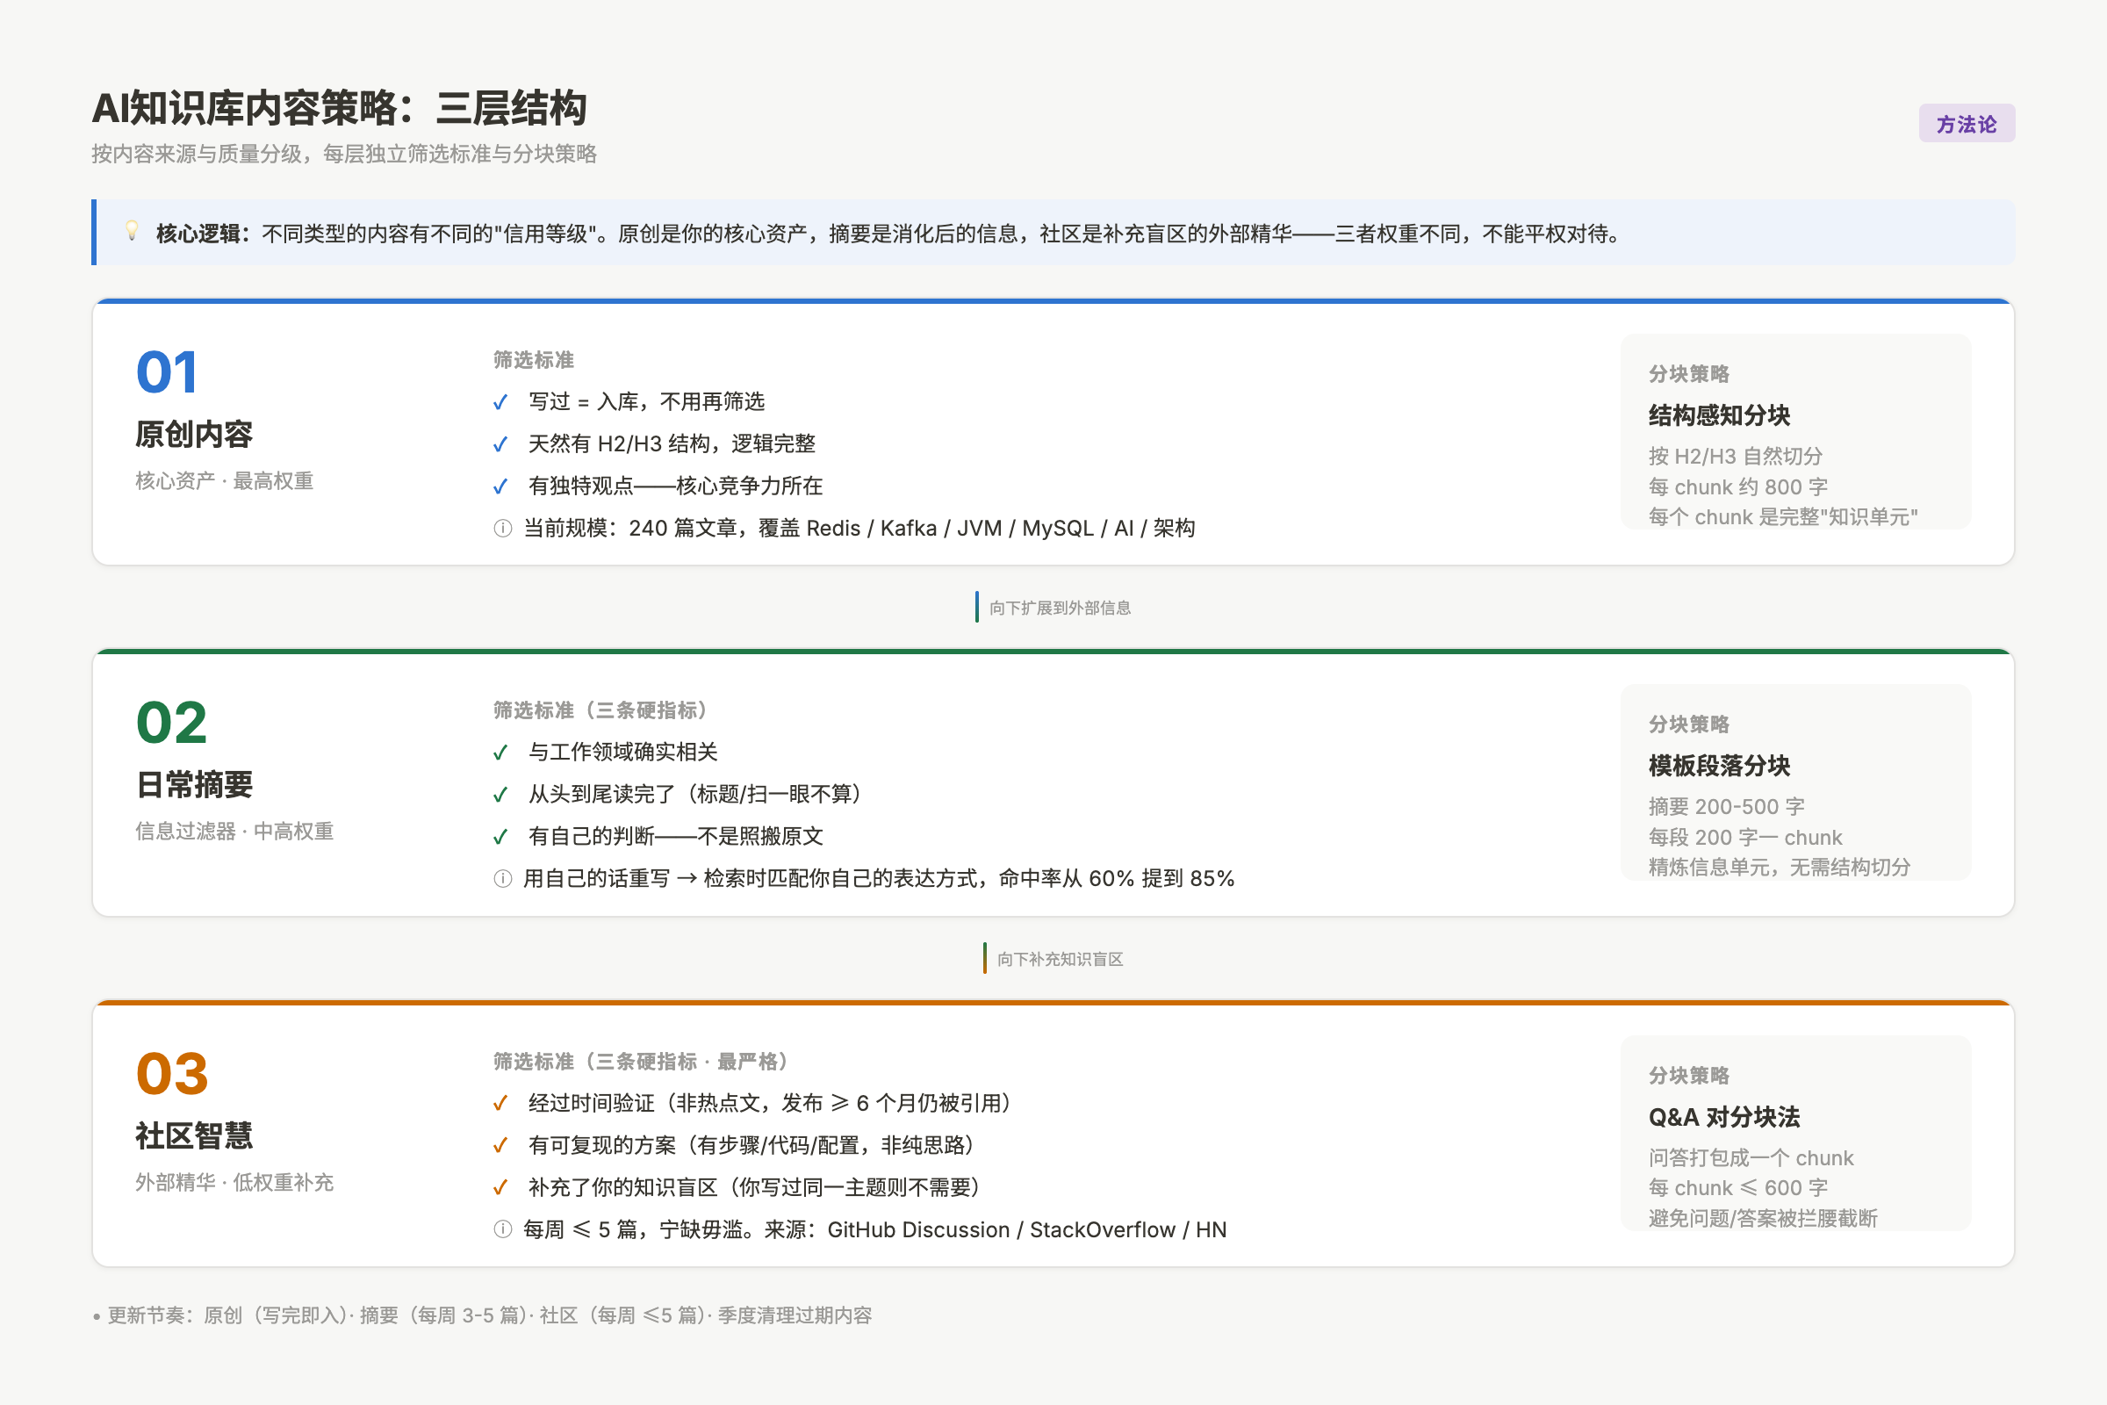Select the title AI知识库内容策略：三层结构

click(x=340, y=108)
